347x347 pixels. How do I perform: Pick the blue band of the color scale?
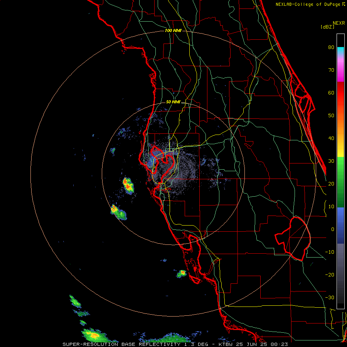(x=340, y=225)
